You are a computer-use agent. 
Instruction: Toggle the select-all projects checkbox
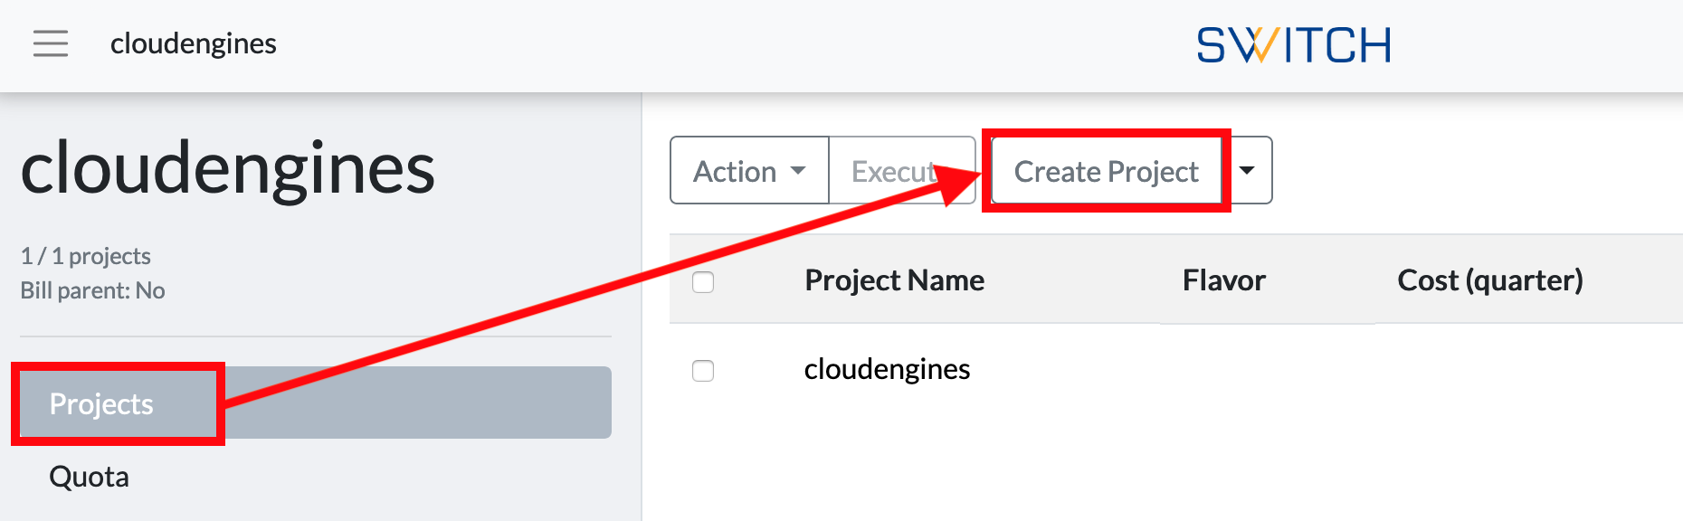point(703,282)
